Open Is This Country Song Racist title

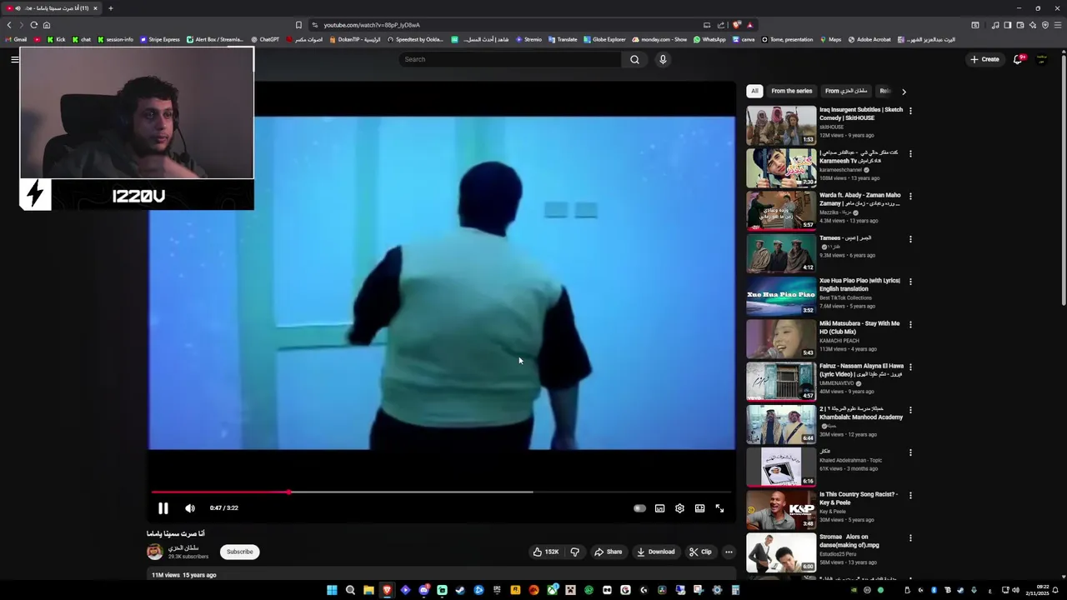859,498
